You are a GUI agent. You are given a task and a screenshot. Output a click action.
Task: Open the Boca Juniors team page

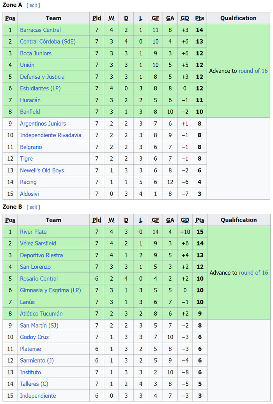click(35, 53)
